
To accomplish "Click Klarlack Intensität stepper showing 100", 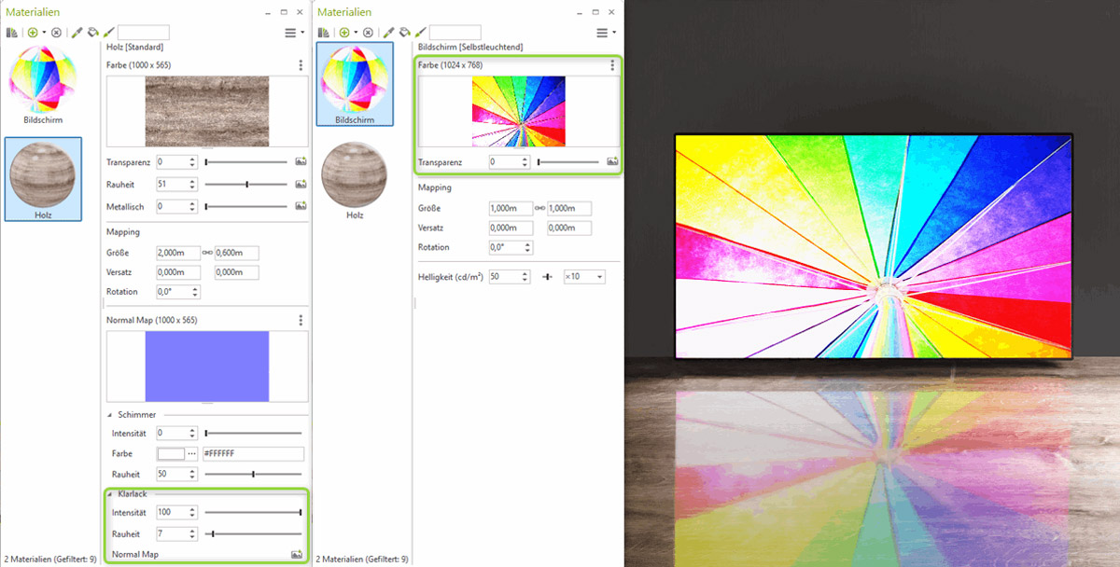I will (x=176, y=512).
